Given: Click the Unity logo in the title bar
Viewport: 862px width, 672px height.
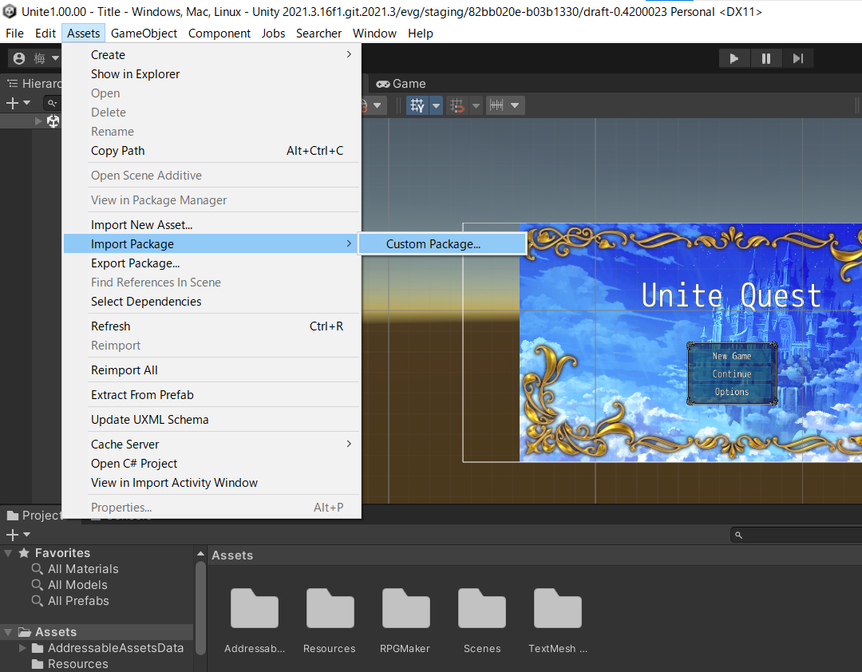Looking at the screenshot, I should tap(10, 11).
